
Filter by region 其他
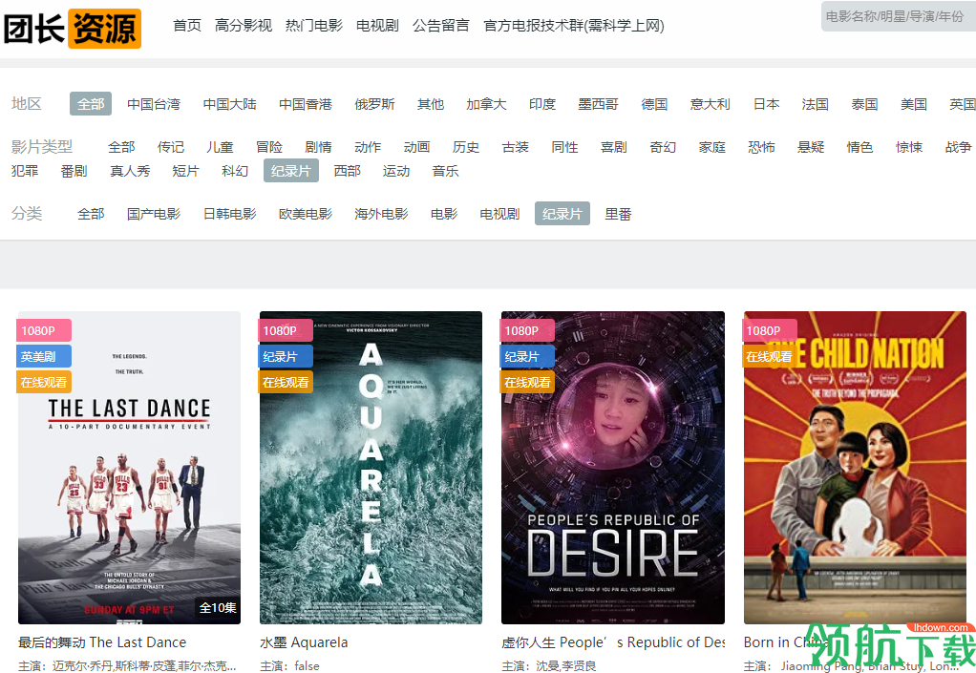(x=431, y=104)
